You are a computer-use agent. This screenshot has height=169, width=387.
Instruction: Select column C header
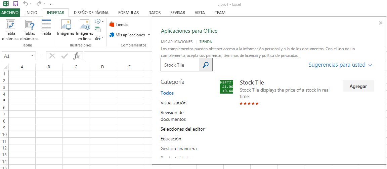76,67
